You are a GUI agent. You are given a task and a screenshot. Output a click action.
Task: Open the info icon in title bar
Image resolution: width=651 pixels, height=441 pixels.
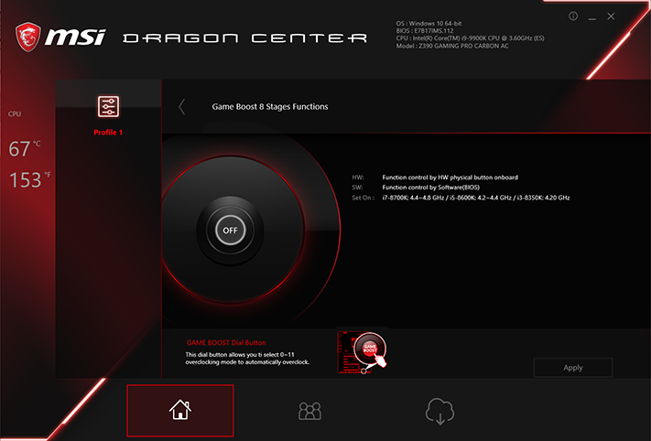pos(573,16)
